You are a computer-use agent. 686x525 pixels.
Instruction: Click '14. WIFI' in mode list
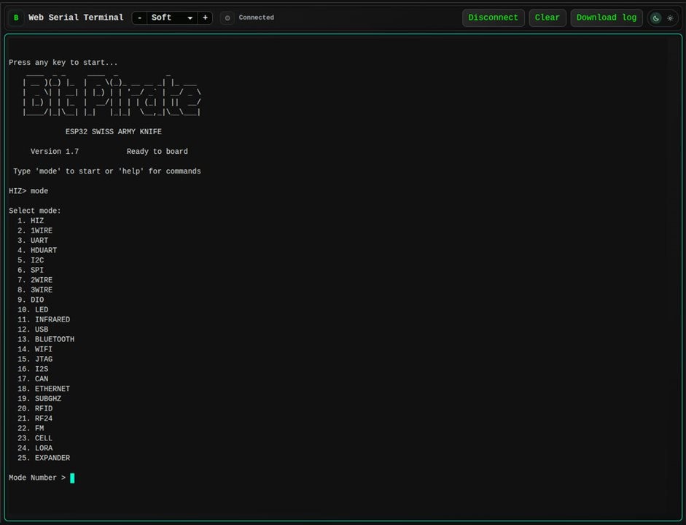[x=35, y=349]
